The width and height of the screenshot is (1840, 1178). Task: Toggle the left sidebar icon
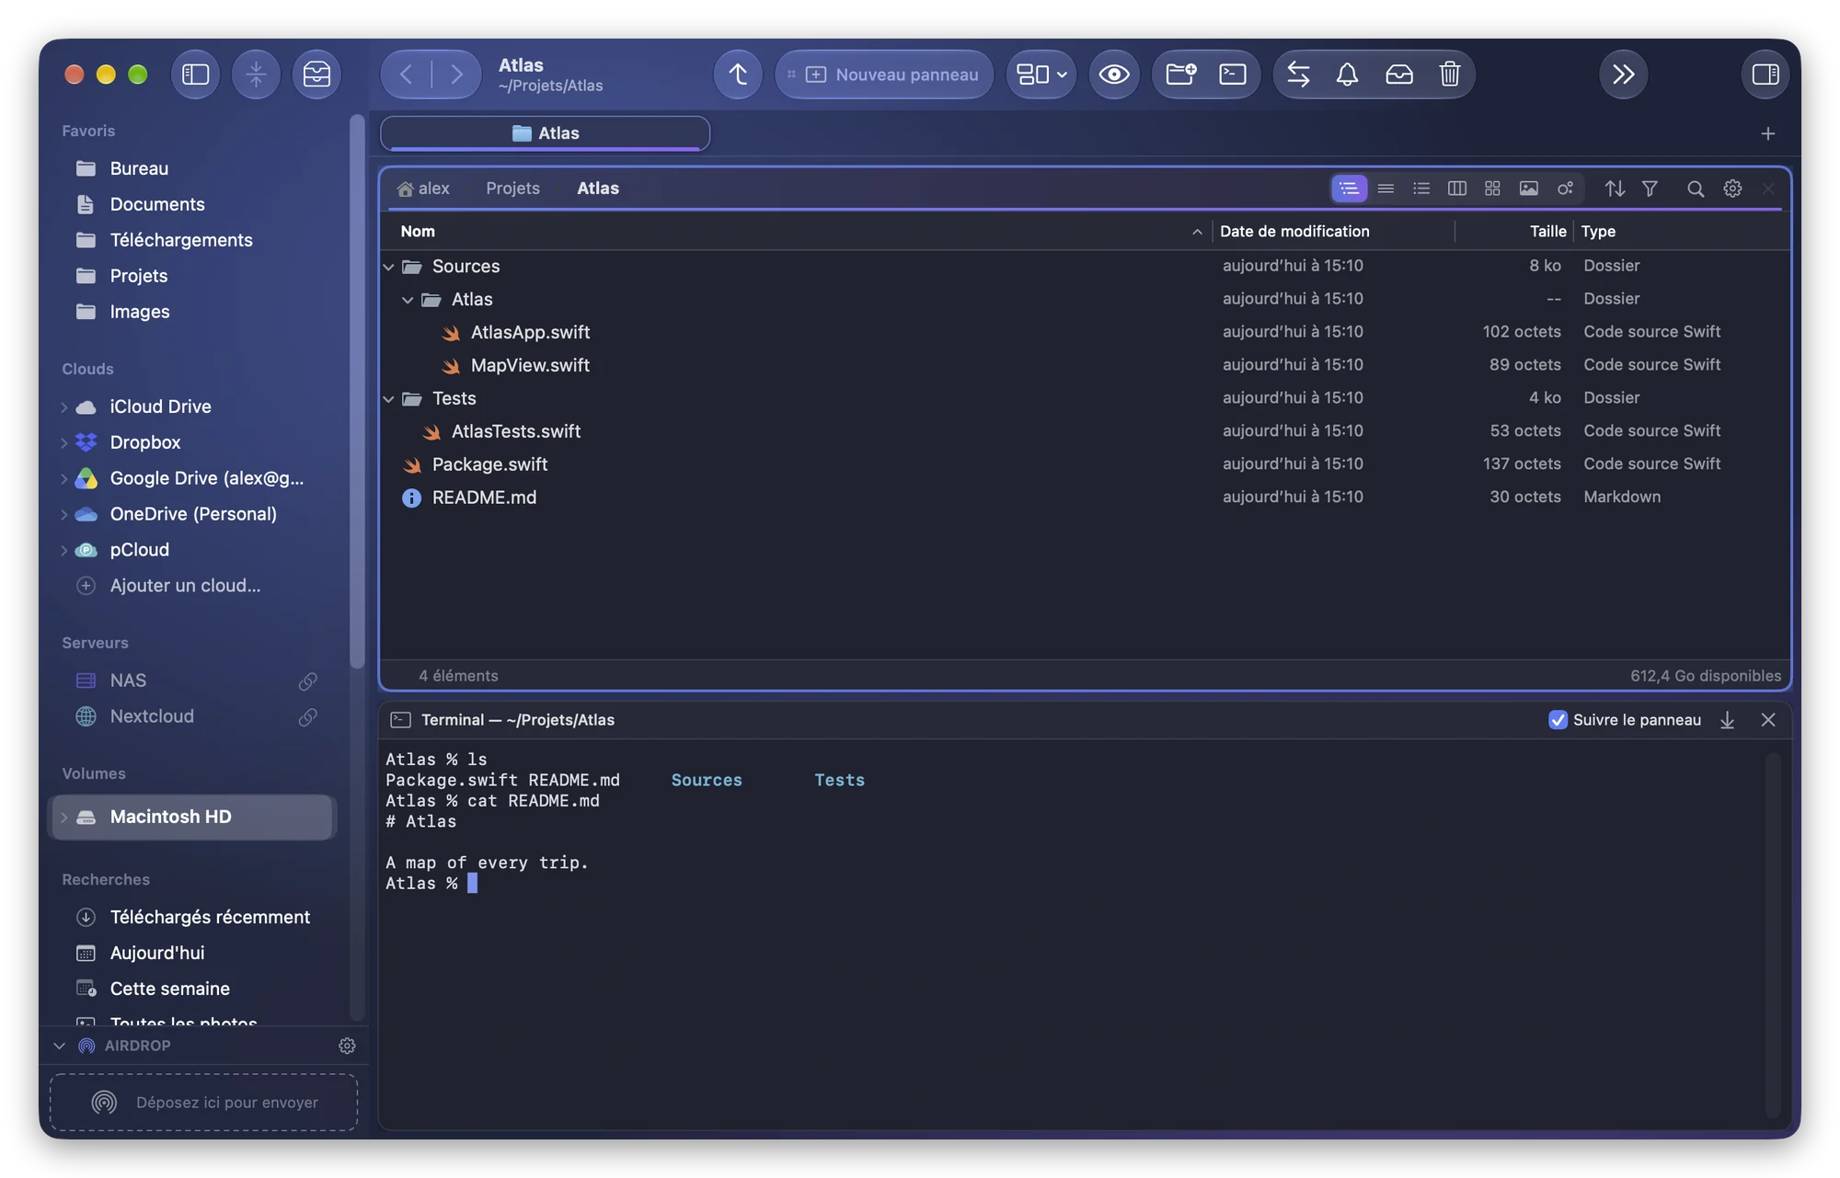click(x=195, y=74)
